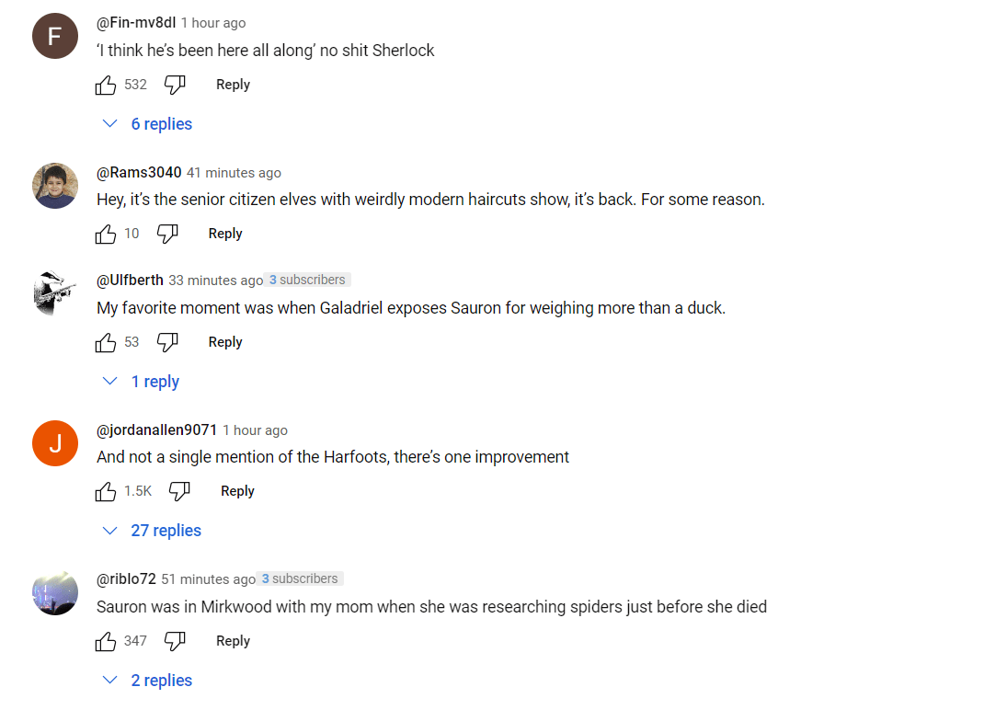Viewport: 1007px width, 710px height.
Task: Reply to @jordanallen9071's Harfoots comment
Action: coord(237,491)
